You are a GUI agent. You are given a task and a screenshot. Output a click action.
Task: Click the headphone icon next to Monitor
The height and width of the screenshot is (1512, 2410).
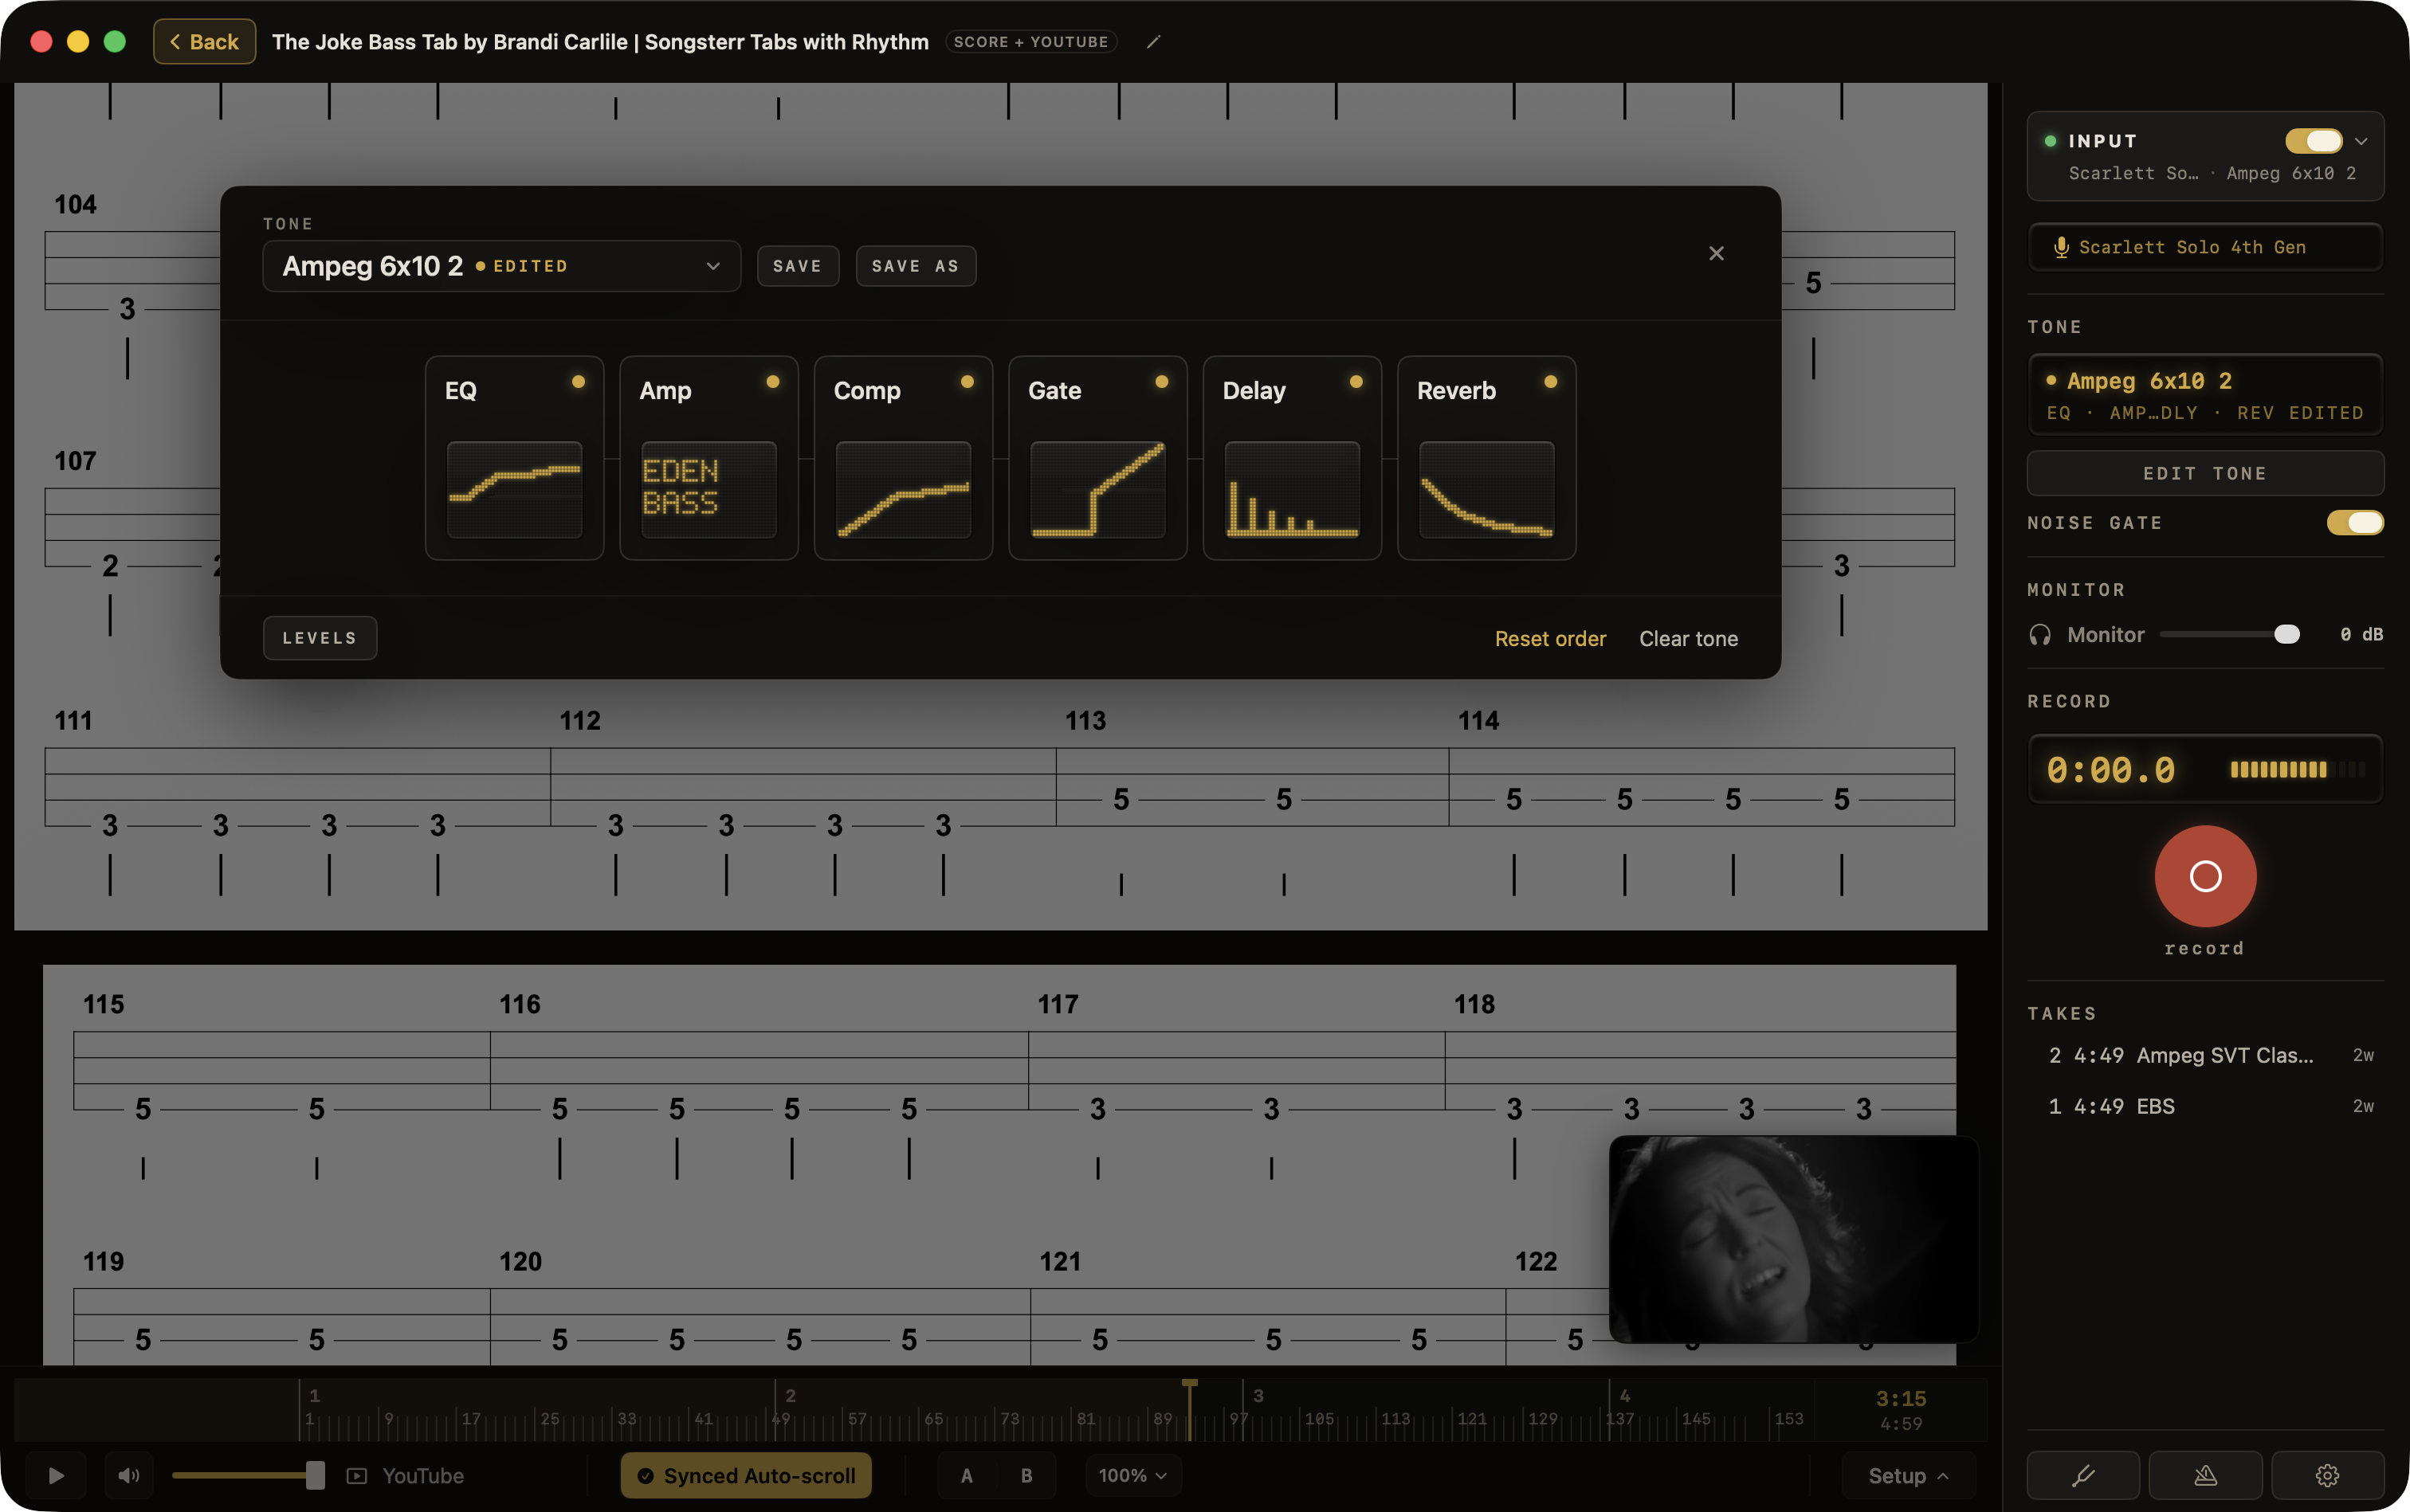click(x=2040, y=635)
